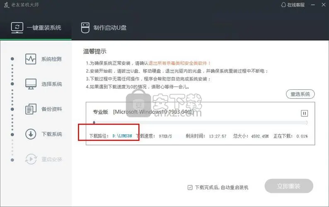Click the 选择系统 monitor icon

tap(31, 84)
